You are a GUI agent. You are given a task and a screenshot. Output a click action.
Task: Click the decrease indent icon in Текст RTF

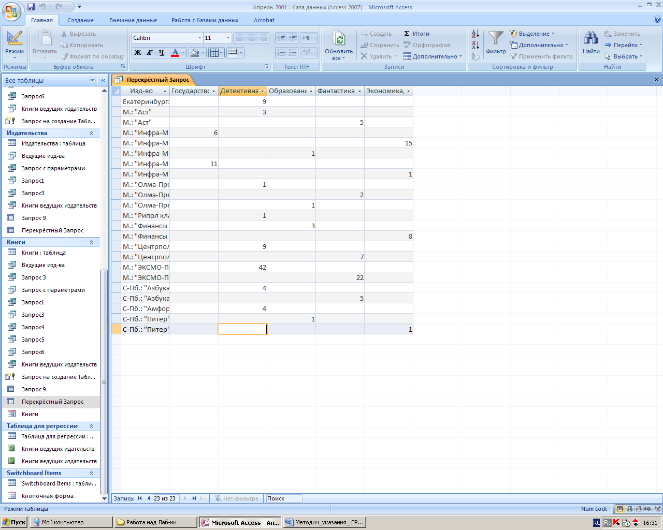tap(281, 38)
